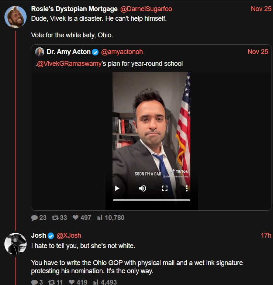Viewport: 273px width, 285px height.
Task: Reply to Josh's post
Action: 35,282
